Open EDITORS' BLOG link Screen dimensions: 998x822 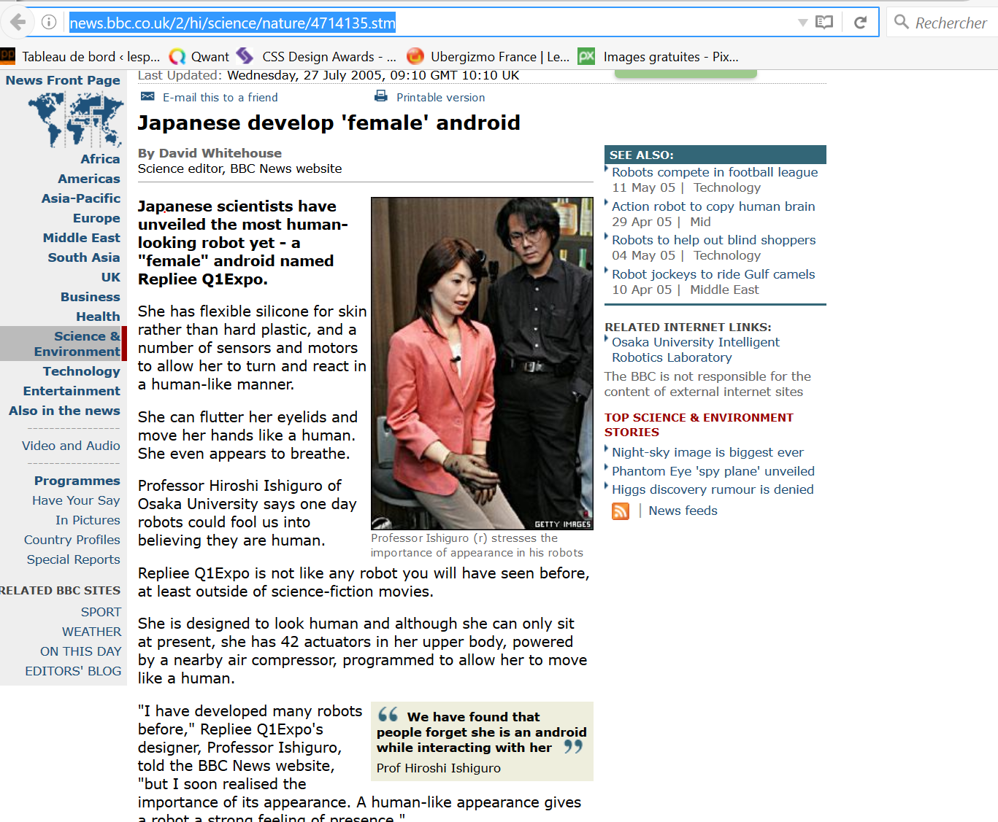click(73, 671)
